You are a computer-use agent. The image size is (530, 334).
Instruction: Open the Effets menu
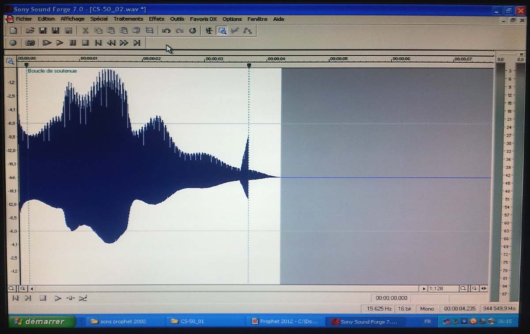coord(156,19)
